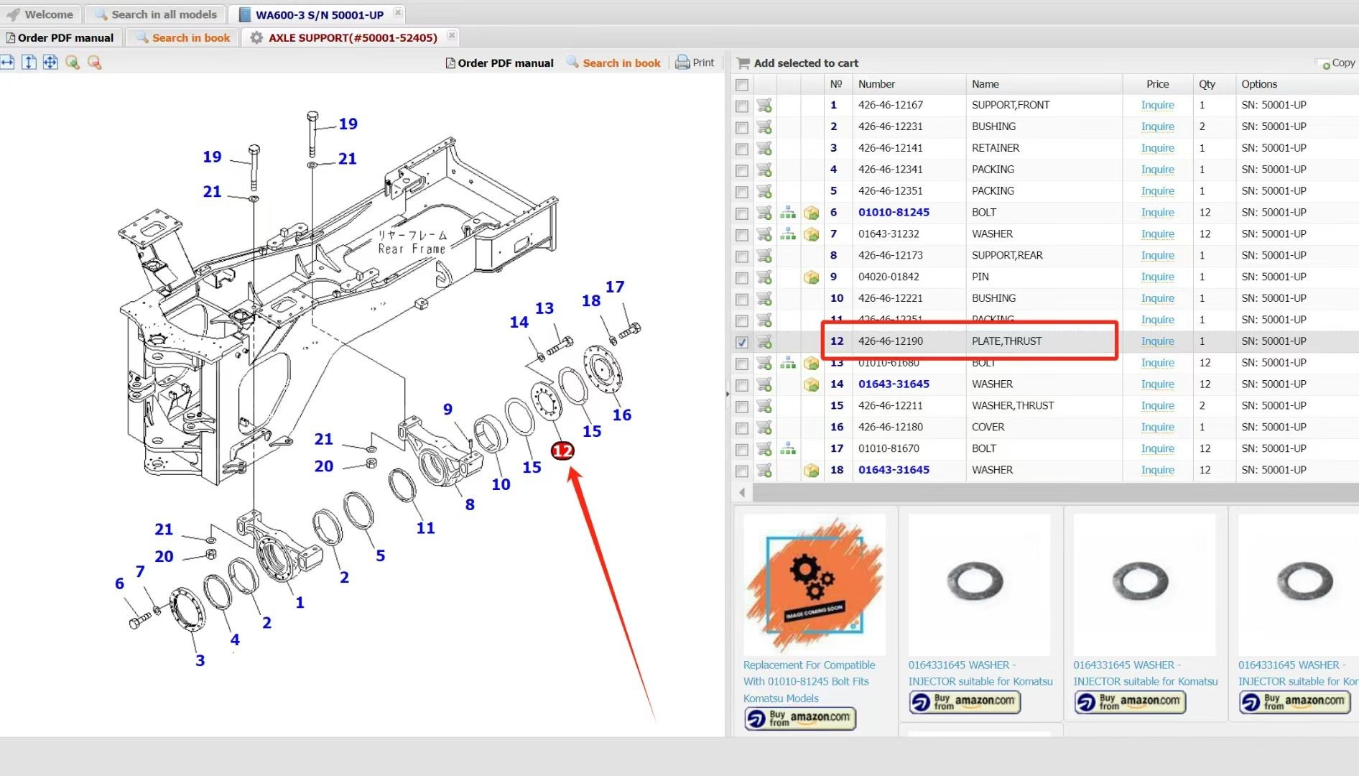Fit diagram to width icon
The width and height of the screenshot is (1359, 776).
(x=7, y=63)
